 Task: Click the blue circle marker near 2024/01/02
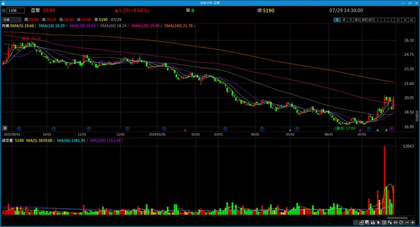tap(164, 129)
